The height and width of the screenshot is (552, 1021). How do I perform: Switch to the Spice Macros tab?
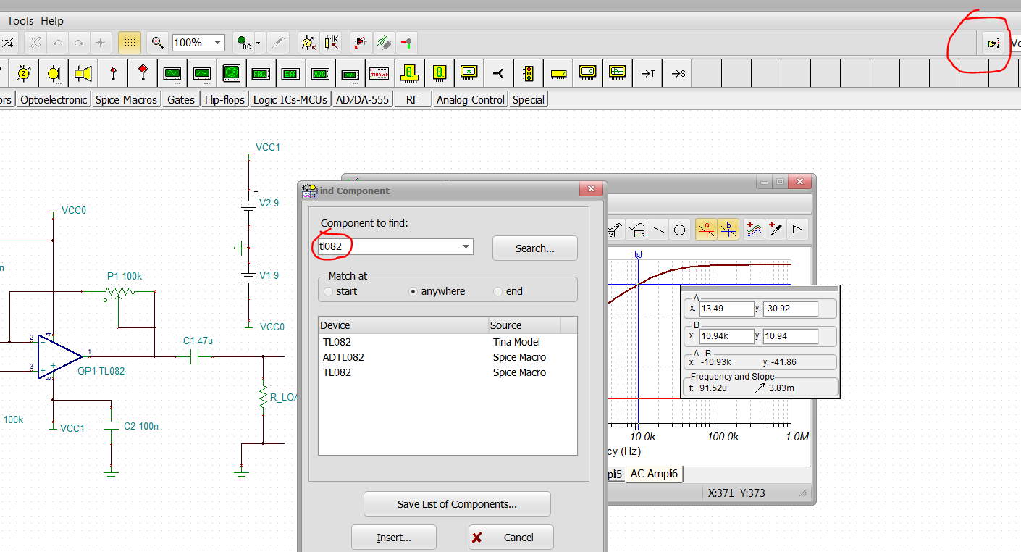click(x=126, y=100)
